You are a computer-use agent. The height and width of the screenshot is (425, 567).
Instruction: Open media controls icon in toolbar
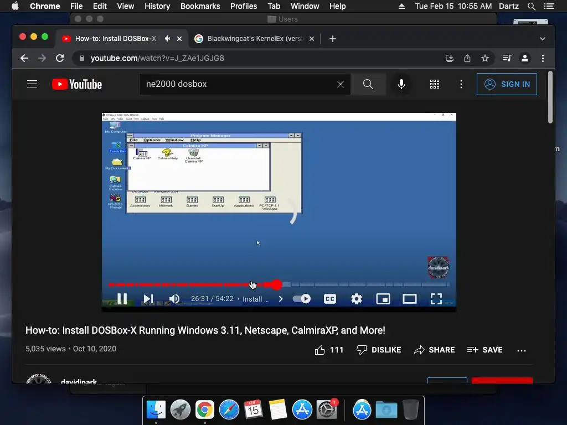point(507,58)
